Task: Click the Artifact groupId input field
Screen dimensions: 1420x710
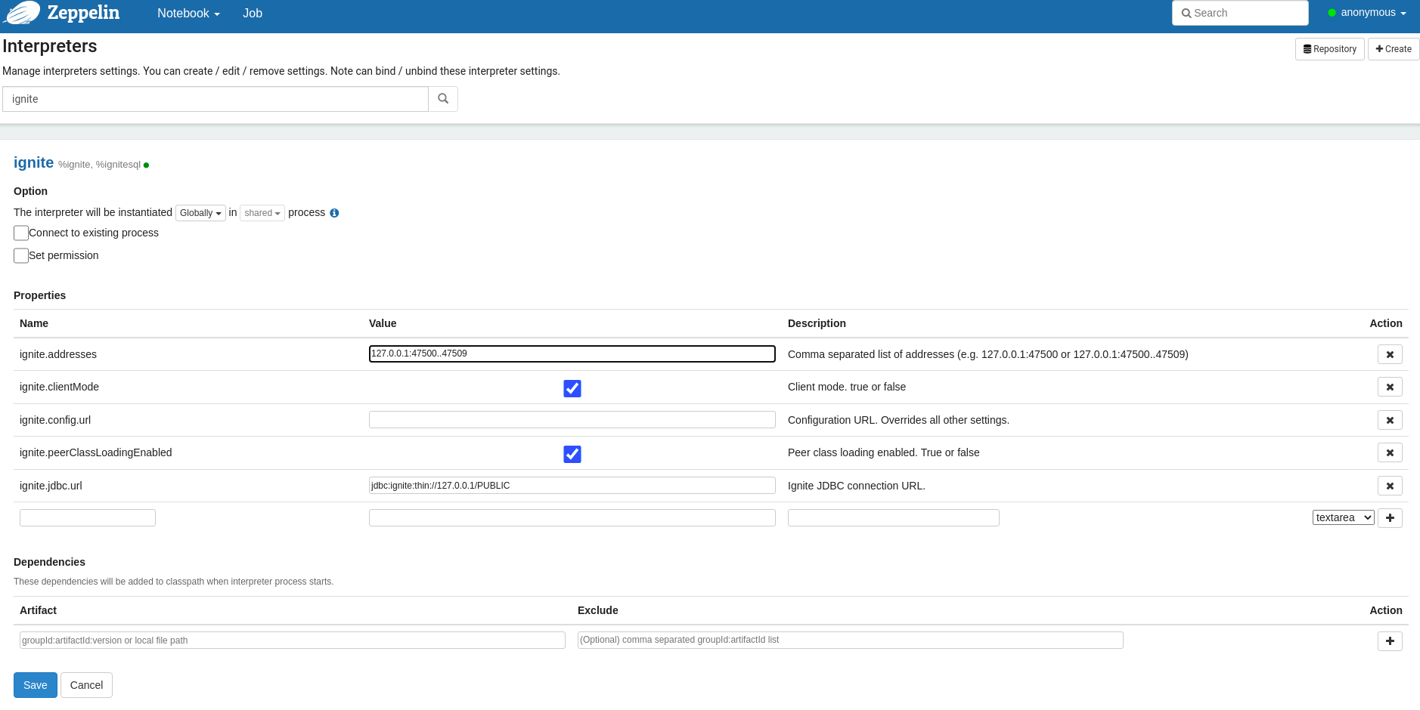Action: (293, 640)
